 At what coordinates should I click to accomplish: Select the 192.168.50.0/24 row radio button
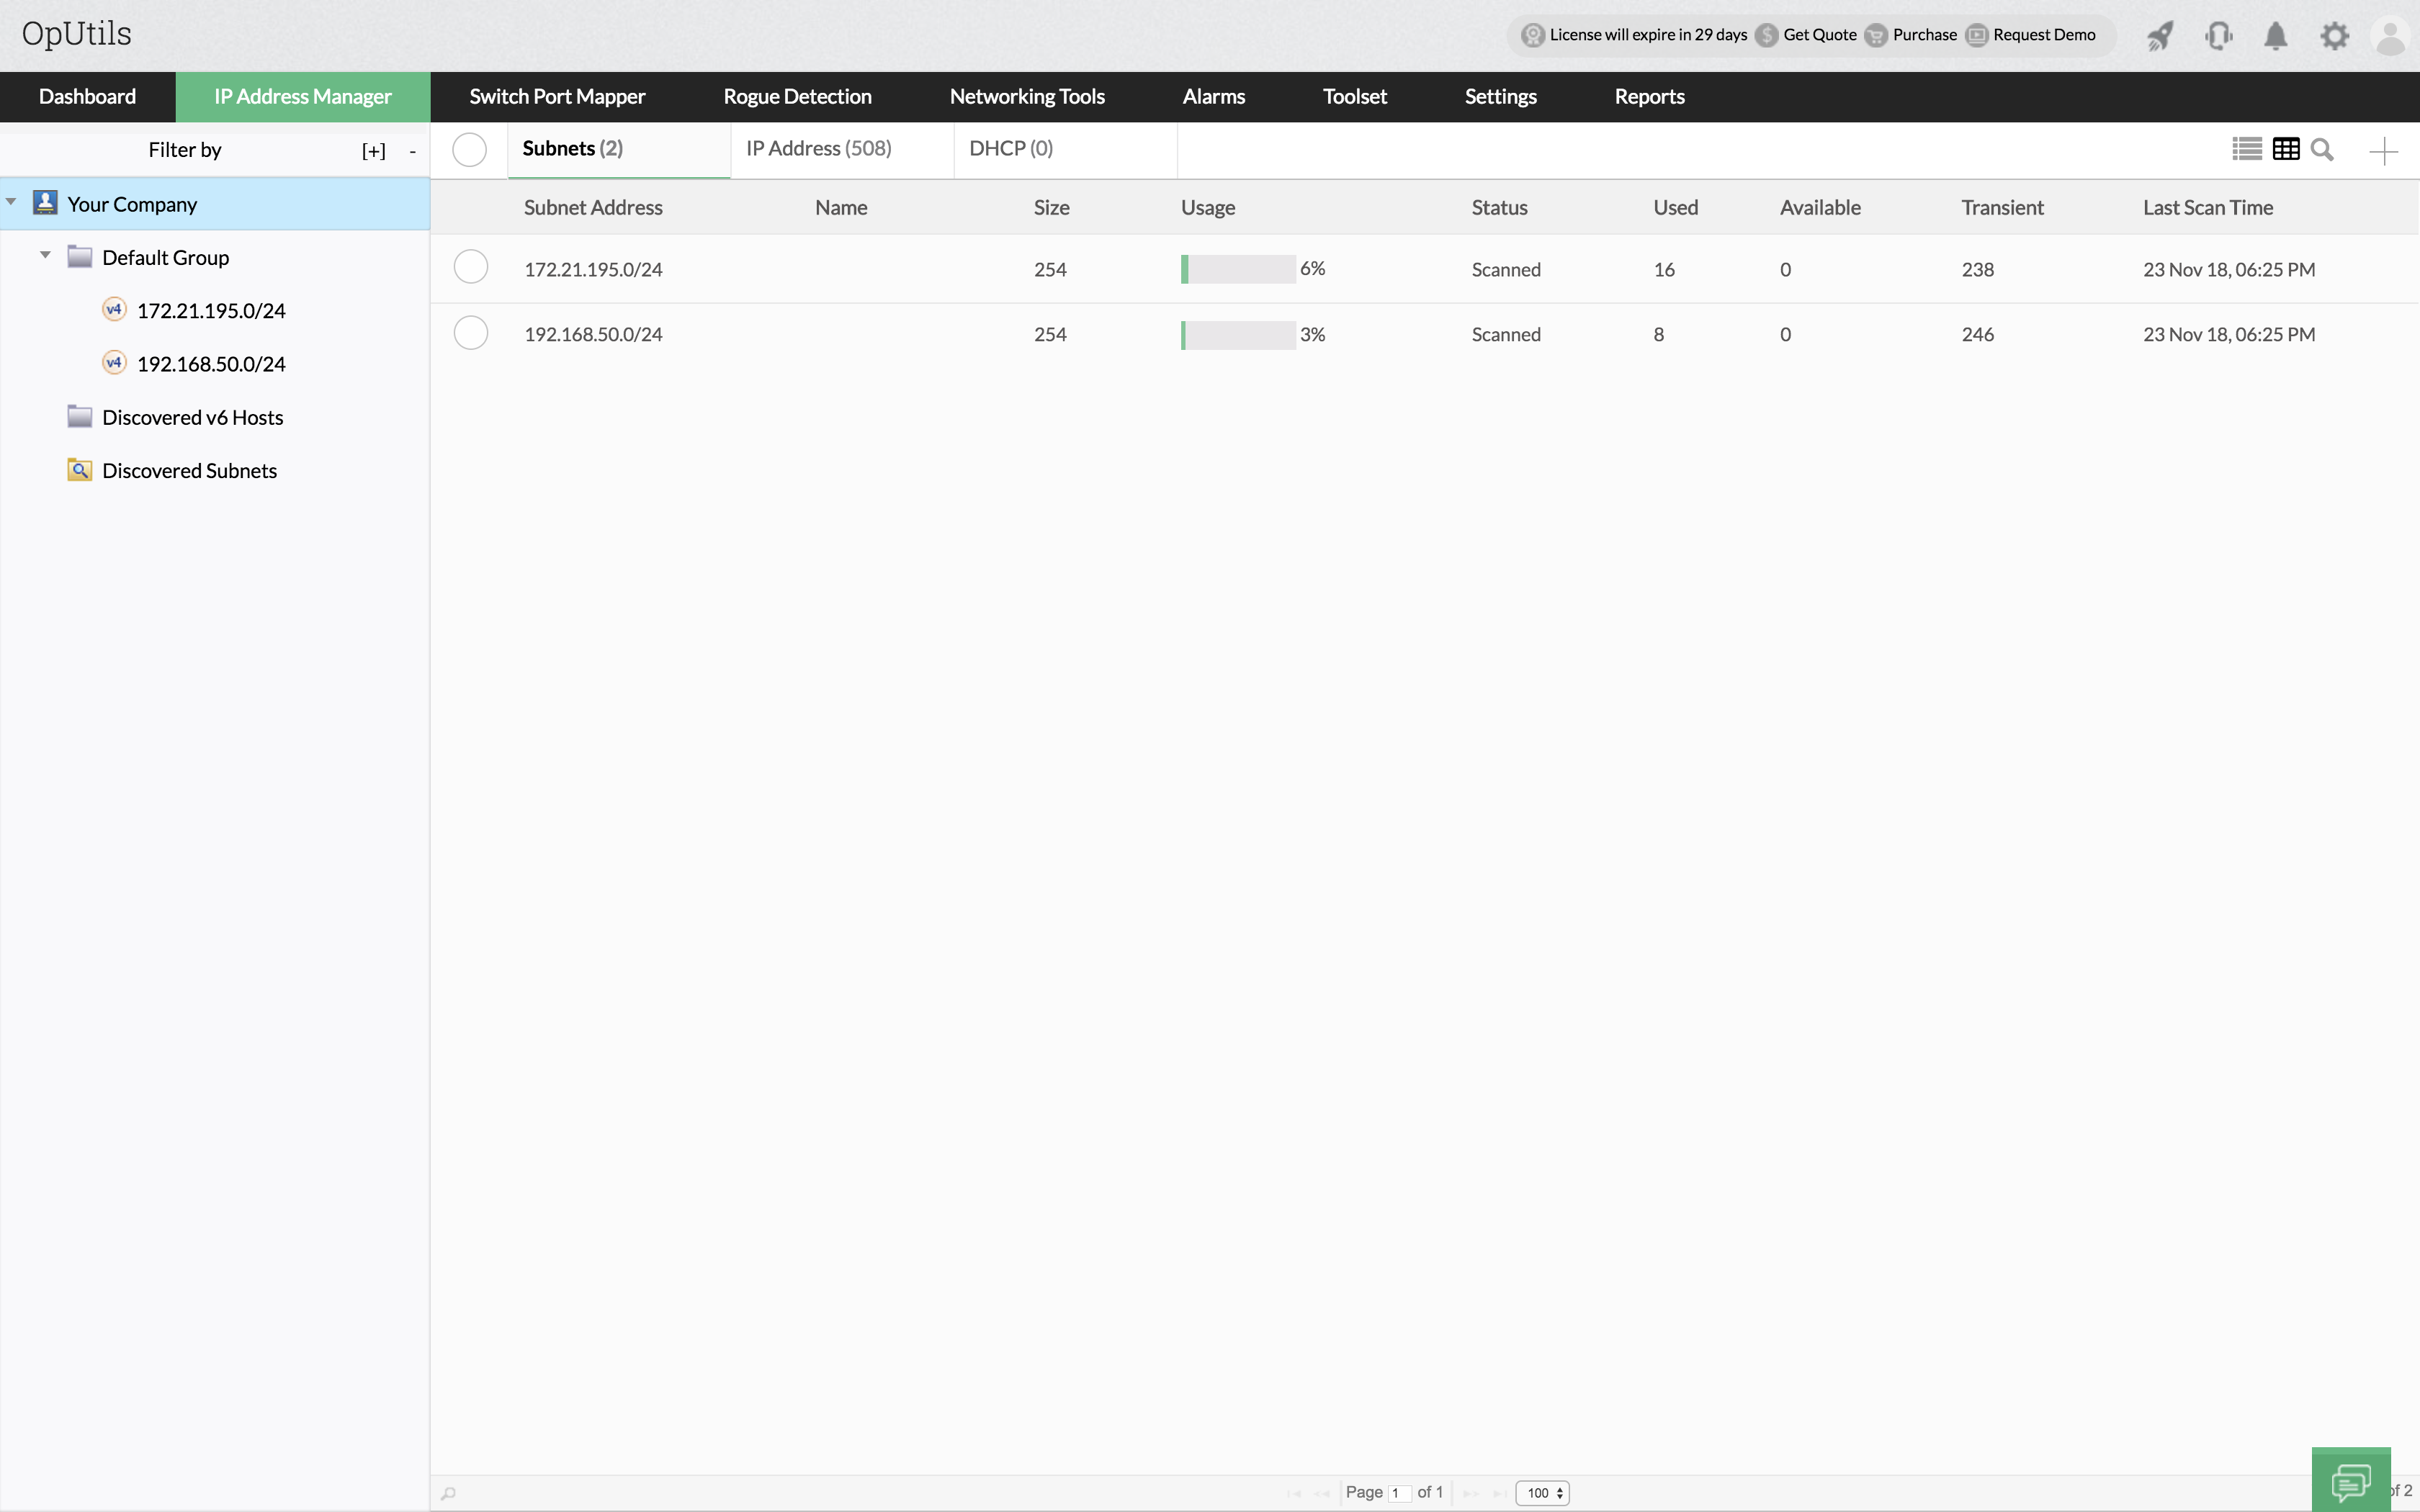(470, 333)
